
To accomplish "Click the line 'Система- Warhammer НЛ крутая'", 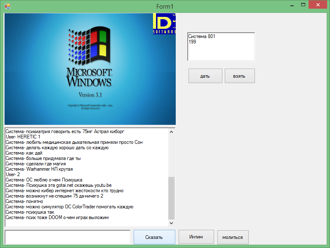I will [39, 169].
